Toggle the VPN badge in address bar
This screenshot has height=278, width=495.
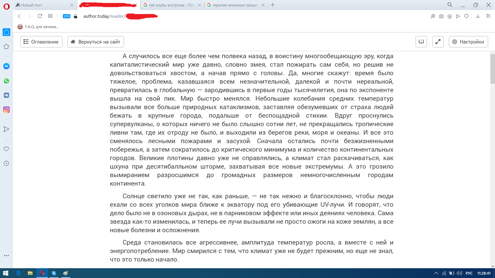point(67,16)
